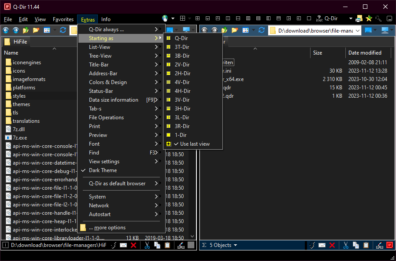Go up one folder in left pane
This screenshot has width=396, height=261.
pos(26,30)
